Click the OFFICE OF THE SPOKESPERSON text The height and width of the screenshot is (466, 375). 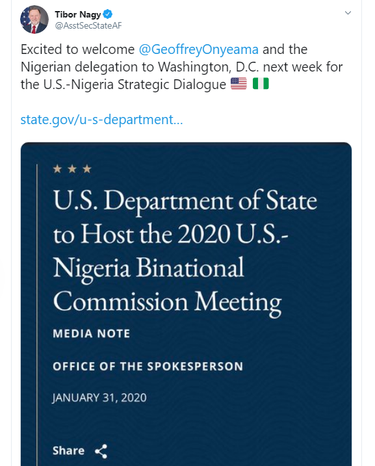[148, 366]
